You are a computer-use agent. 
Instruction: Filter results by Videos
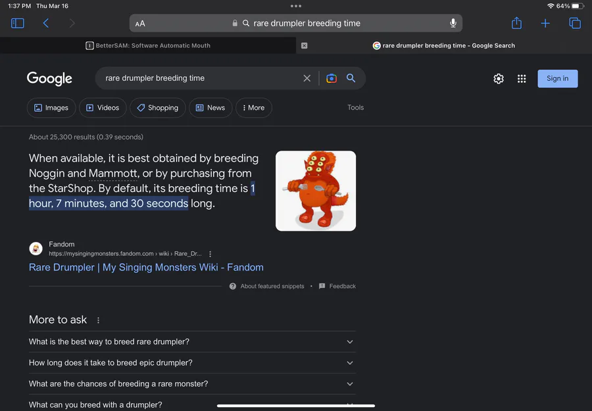103,108
